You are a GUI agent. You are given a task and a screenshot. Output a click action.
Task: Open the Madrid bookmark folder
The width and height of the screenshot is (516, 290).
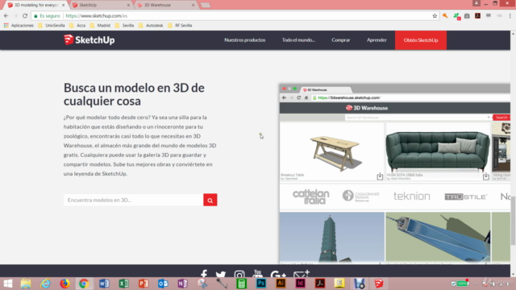[x=100, y=25]
